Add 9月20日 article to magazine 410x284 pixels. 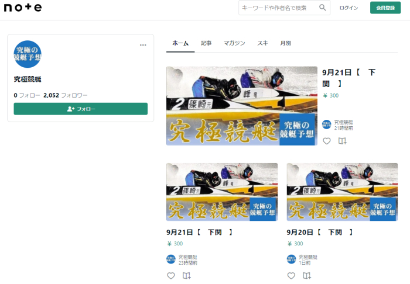pyautogui.click(x=307, y=275)
